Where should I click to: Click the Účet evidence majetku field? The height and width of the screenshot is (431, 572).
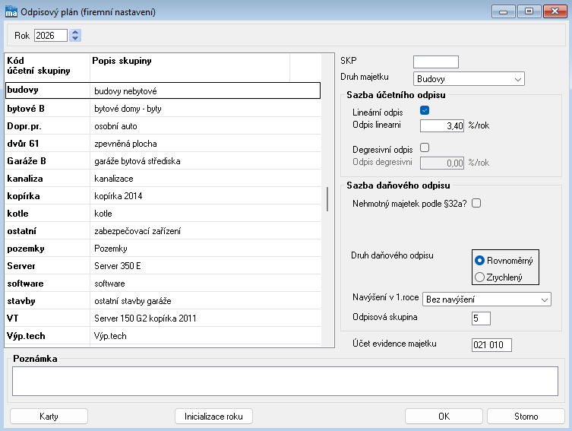coord(491,345)
